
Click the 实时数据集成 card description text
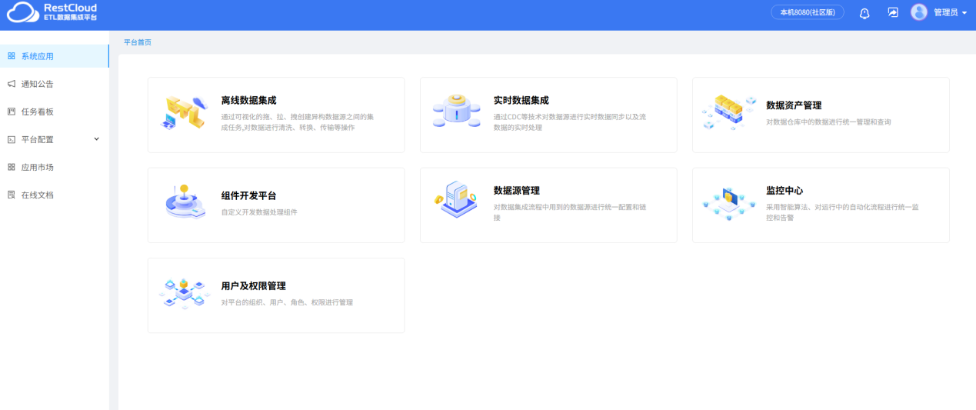tap(569, 122)
